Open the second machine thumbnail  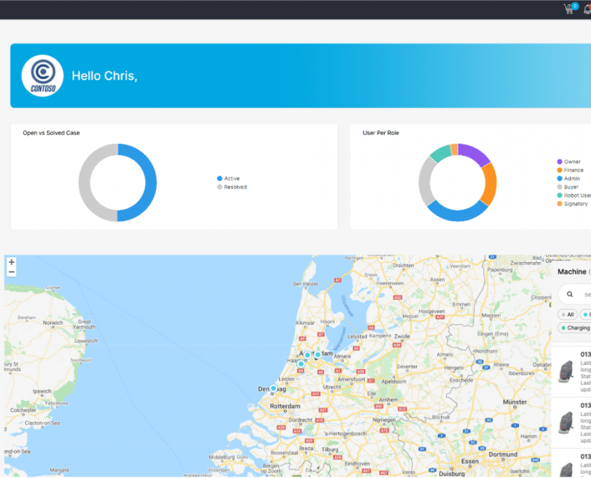pos(565,422)
